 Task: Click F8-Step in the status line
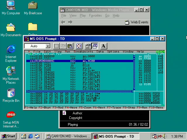(129, 108)
